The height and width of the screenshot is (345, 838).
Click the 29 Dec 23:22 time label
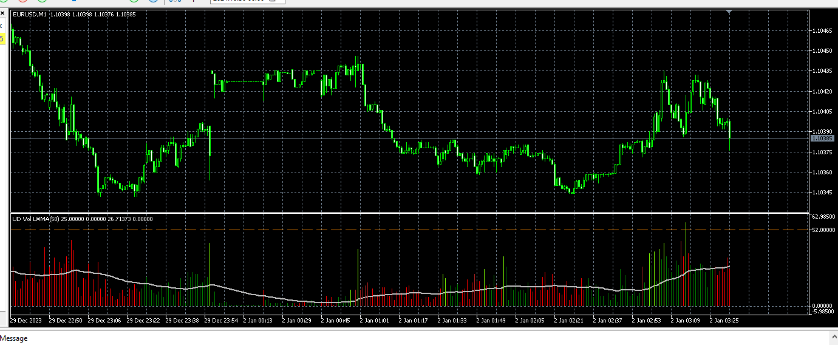pos(143,320)
